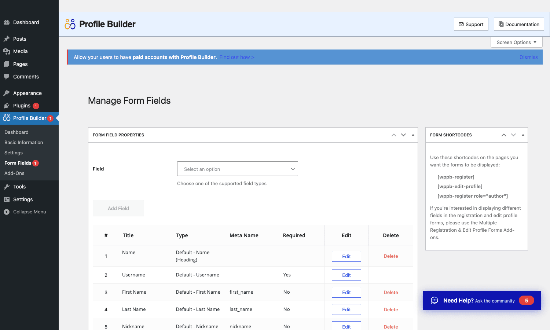Click the first_name meta name cell
Image resolution: width=550 pixels, height=330 pixels.
(241, 292)
